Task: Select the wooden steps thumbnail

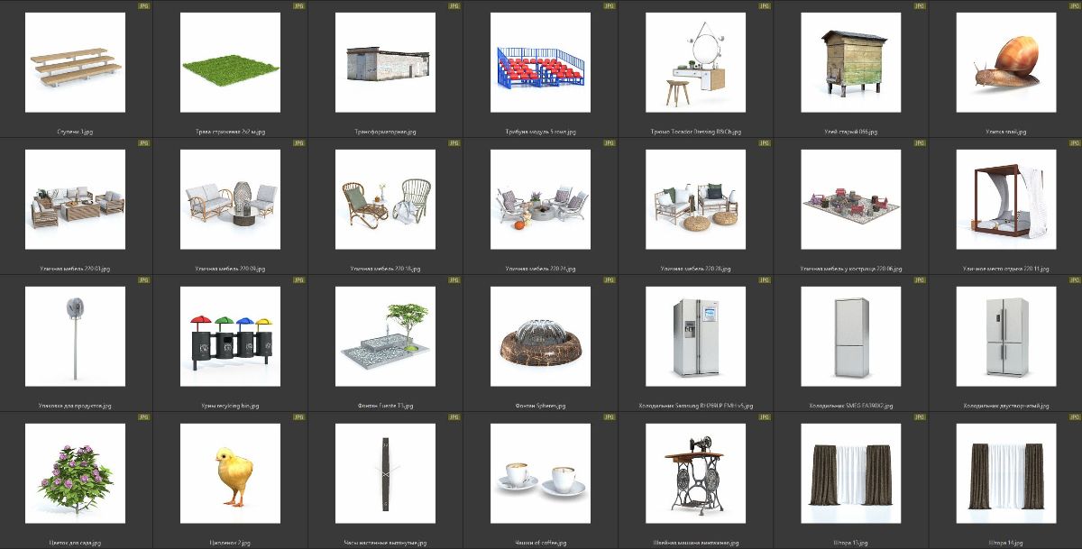Action: click(x=75, y=63)
